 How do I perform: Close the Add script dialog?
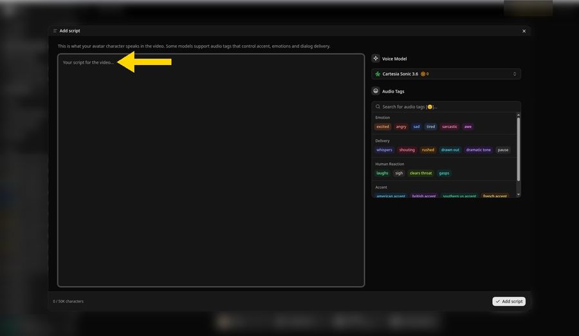[x=524, y=31]
